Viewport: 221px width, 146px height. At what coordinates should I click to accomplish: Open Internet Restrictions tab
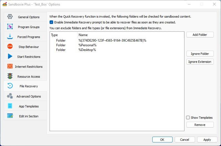coord(25,67)
